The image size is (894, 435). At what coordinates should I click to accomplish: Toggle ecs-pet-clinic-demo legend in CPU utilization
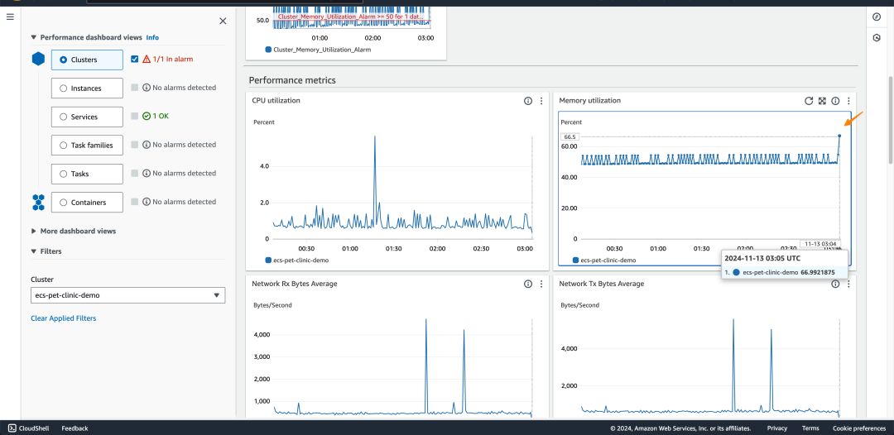[x=297, y=261]
